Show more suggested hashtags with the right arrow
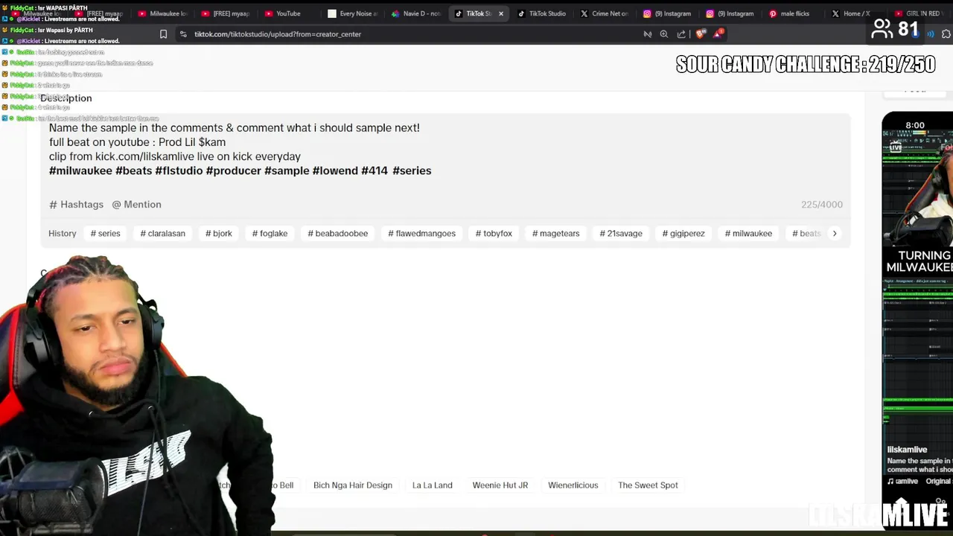Viewport: 953px width, 536px height. tap(835, 233)
